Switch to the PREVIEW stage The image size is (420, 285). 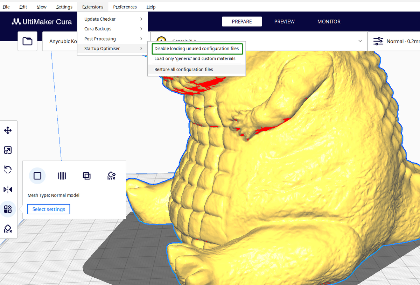pos(285,22)
